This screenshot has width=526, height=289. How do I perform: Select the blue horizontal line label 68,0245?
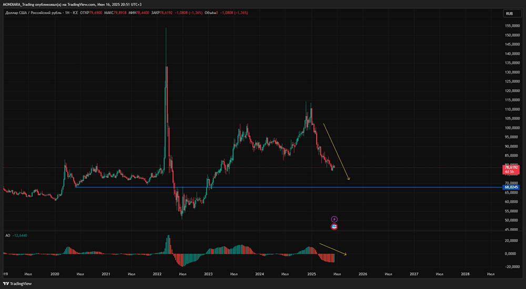click(x=511, y=187)
